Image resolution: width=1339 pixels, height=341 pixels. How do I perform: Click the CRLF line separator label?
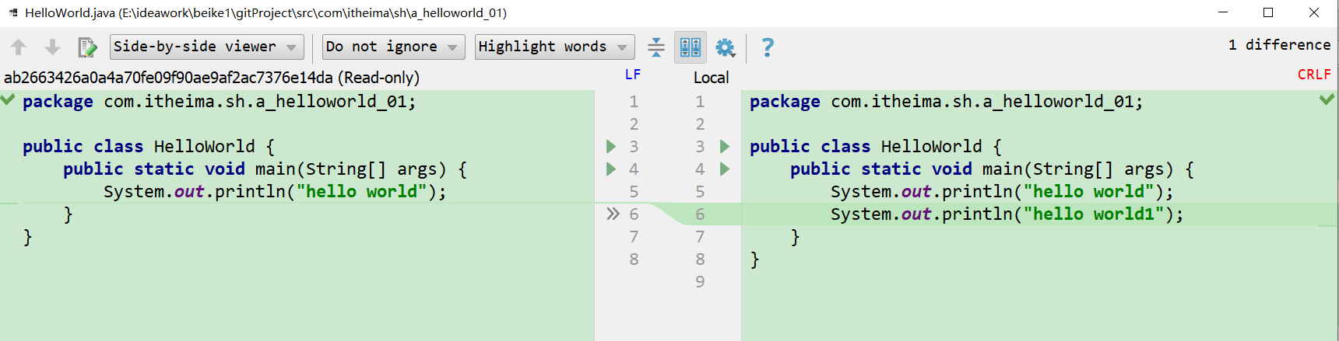click(x=1313, y=75)
